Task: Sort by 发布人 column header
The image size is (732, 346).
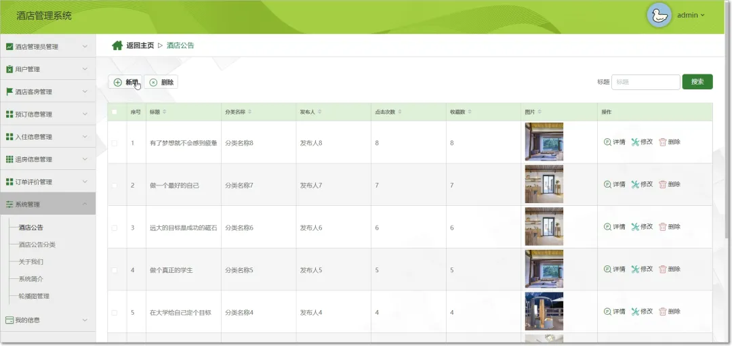Action: coord(310,112)
